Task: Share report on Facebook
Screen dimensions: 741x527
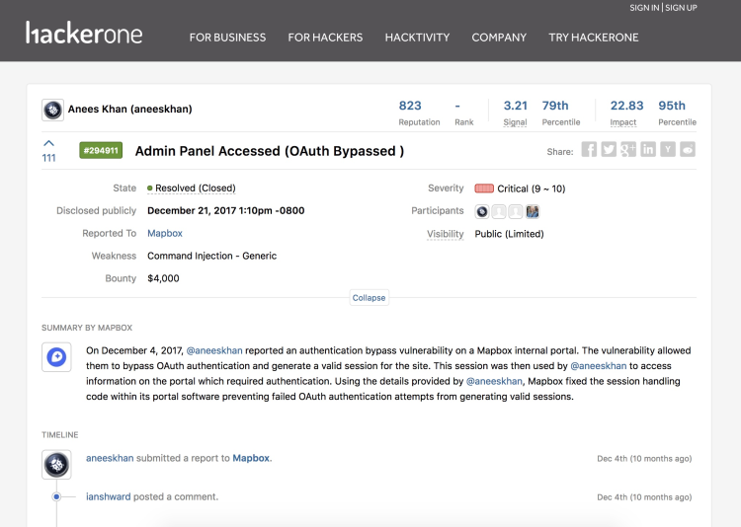Action: (589, 150)
